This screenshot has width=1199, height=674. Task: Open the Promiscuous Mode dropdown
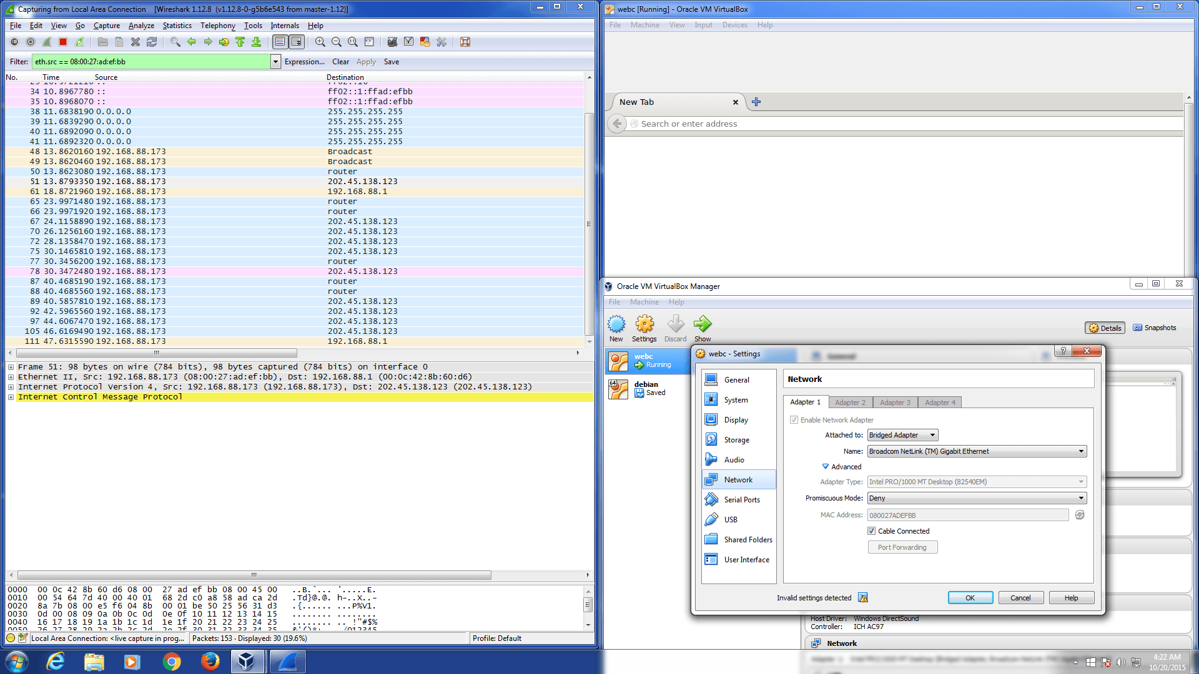pyautogui.click(x=977, y=498)
